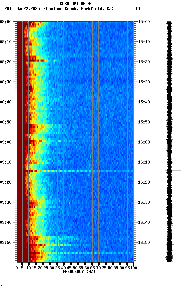Click the 15:00 UTC time label
Image resolution: width=184 pixels, height=289 pixels.
point(144,22)
